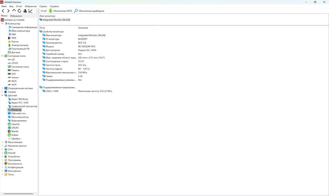Select the Электропитание item
The height and width of the screenshot is (196, 329).
tap(18, 45)
